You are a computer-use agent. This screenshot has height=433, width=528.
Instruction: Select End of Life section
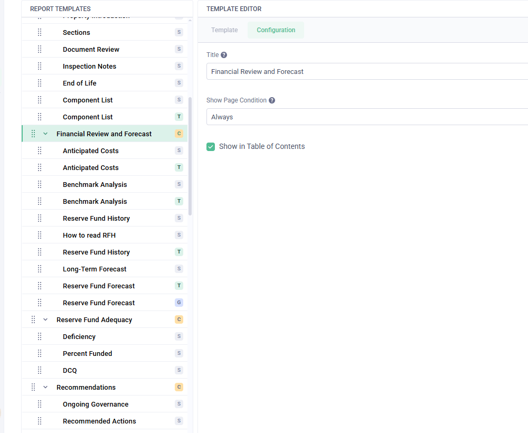[105, 83]
